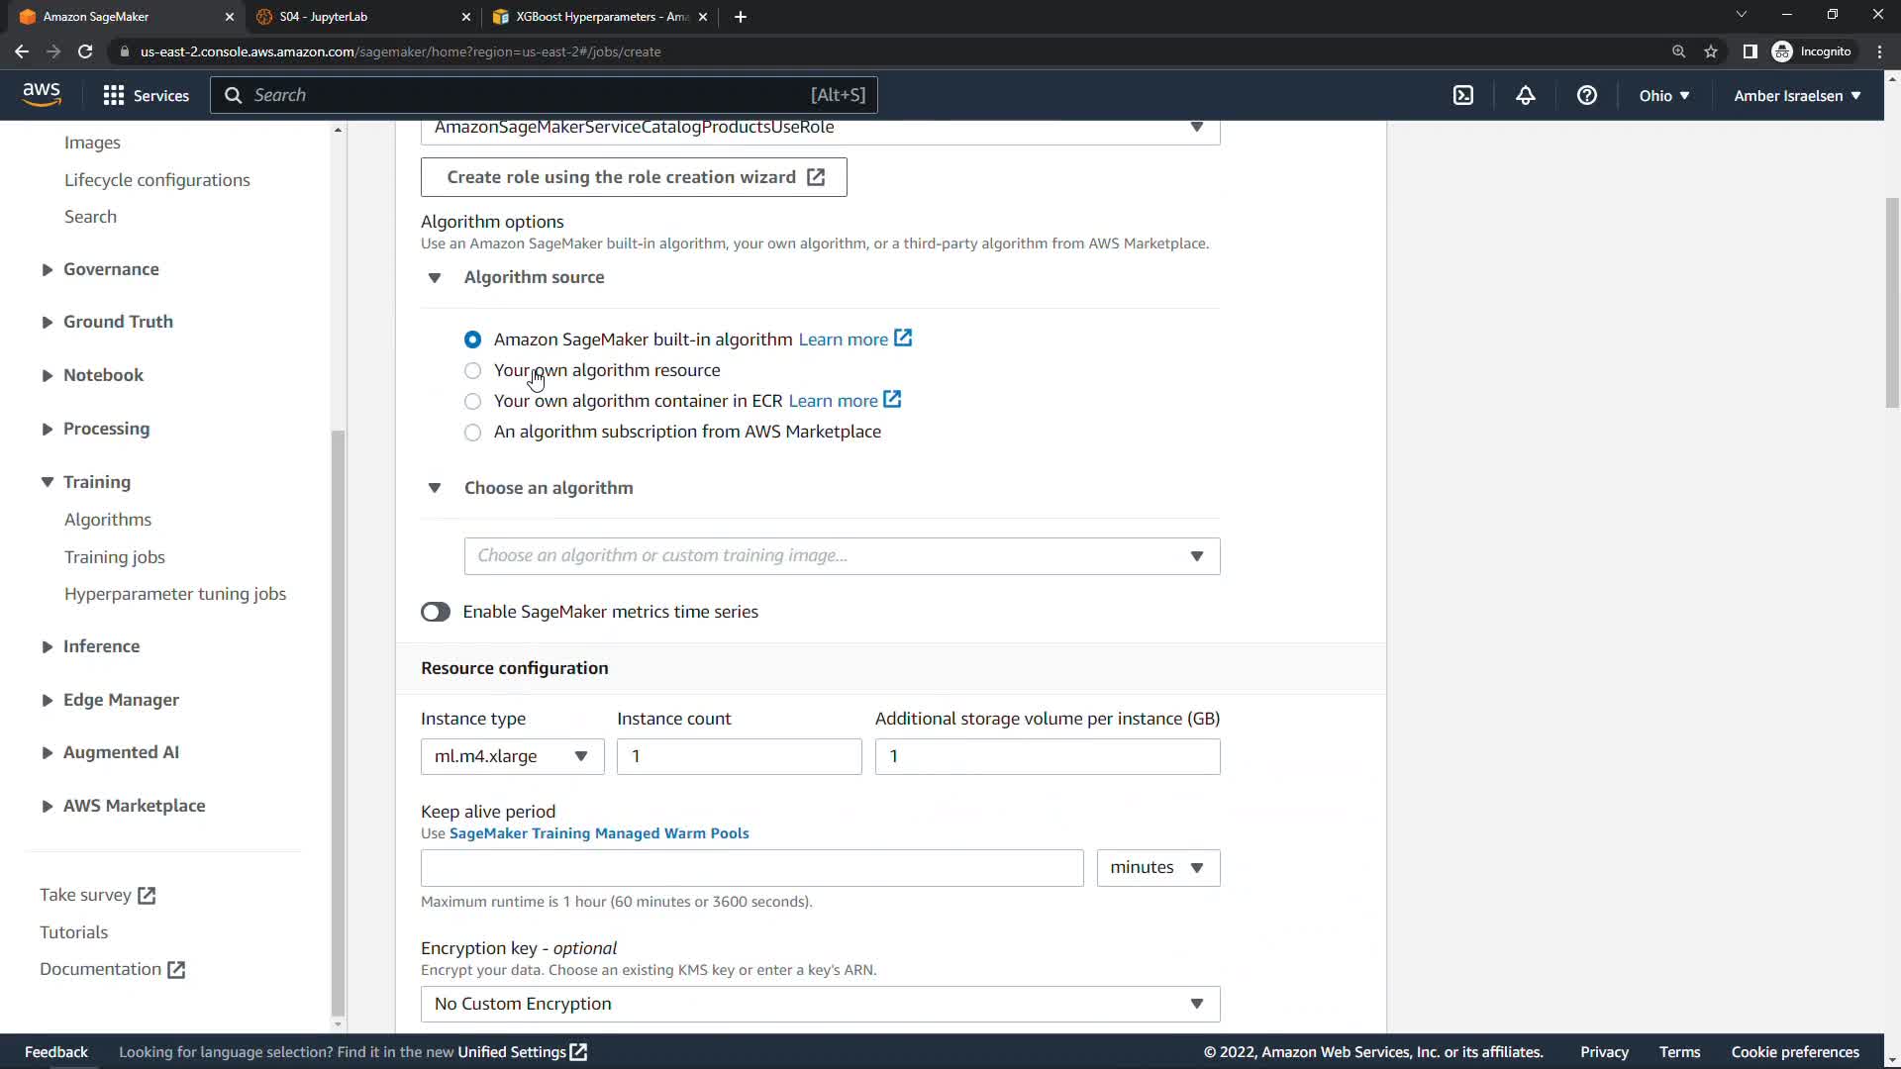Expand the Inference sidebar section
1901x1069 pixels.
coord(101,646)
